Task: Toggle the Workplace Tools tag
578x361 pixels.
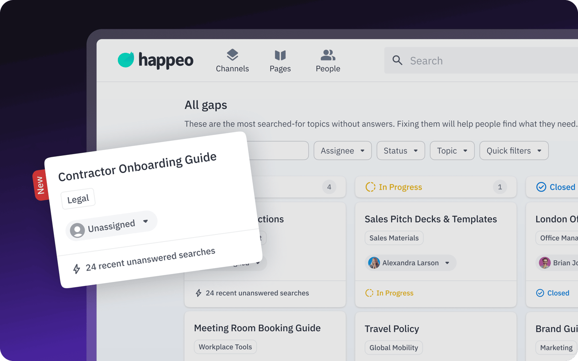Action: click(225, 347)
